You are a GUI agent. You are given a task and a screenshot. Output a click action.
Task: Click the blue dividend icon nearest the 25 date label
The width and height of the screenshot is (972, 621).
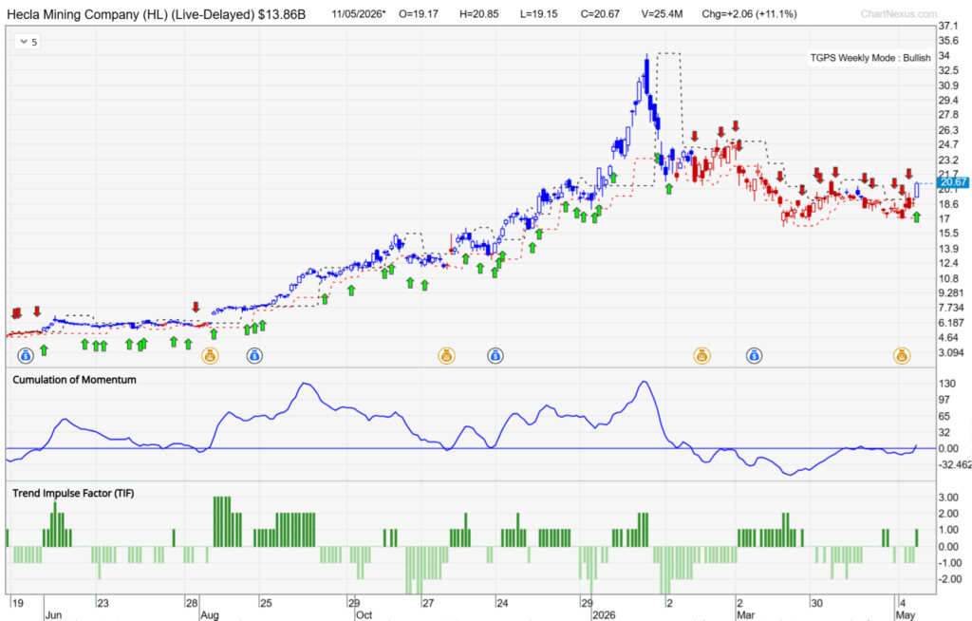(x=254, y=356)
